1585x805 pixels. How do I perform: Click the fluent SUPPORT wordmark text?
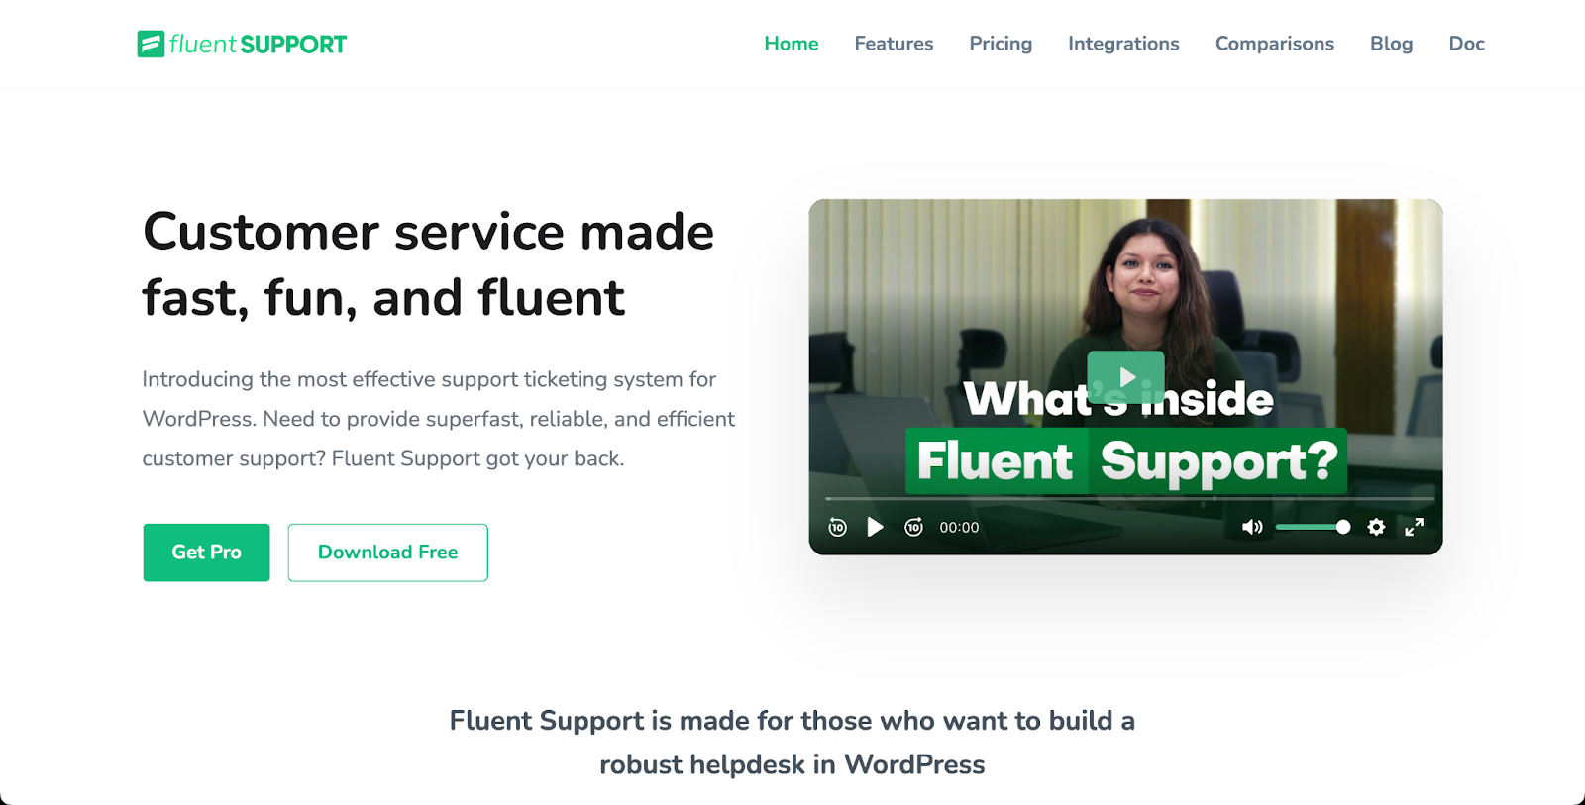258,45
